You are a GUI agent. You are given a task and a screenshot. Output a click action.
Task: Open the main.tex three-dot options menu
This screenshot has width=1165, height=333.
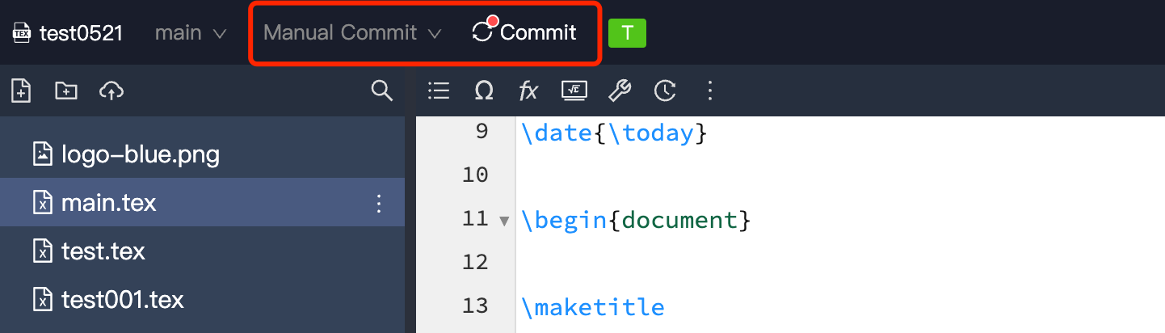(x=379, y=203)
